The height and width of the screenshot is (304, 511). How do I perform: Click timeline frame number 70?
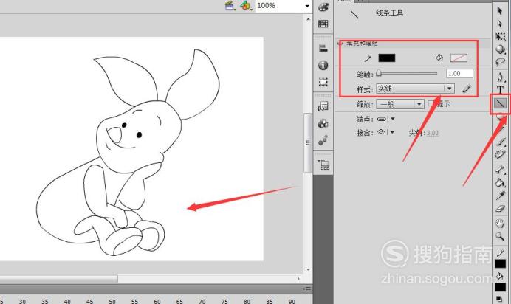point(202,301)
